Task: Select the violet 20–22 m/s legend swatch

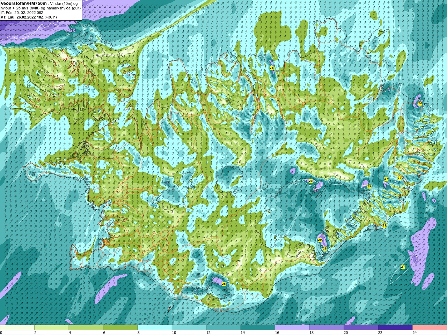Action: (x=361, y=328)
